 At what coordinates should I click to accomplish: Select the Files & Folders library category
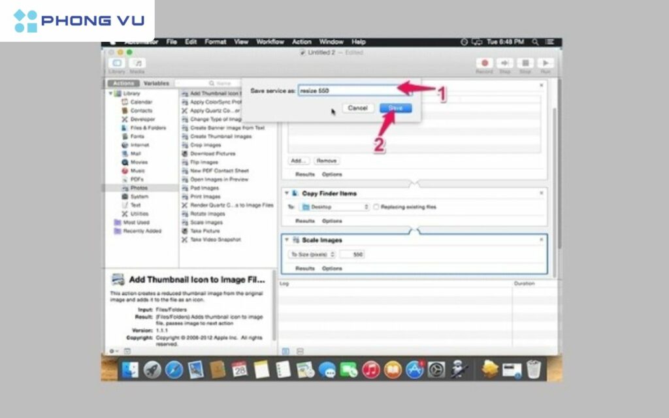144,128
